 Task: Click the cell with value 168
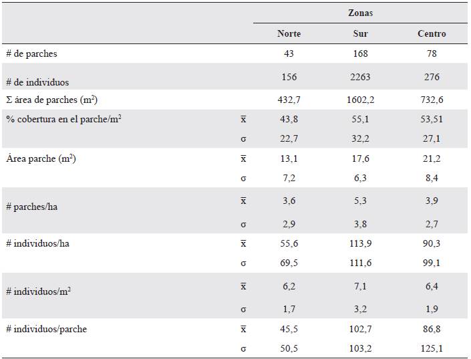tap(361, 53)
